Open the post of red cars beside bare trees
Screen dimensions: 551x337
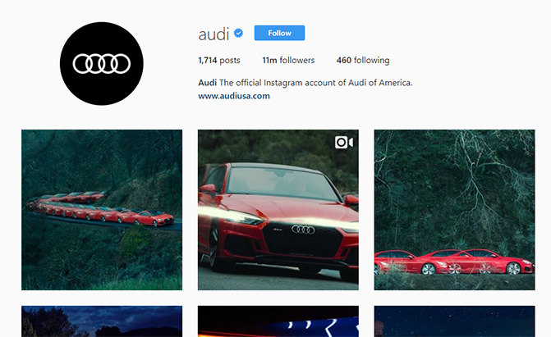point(454,210)
